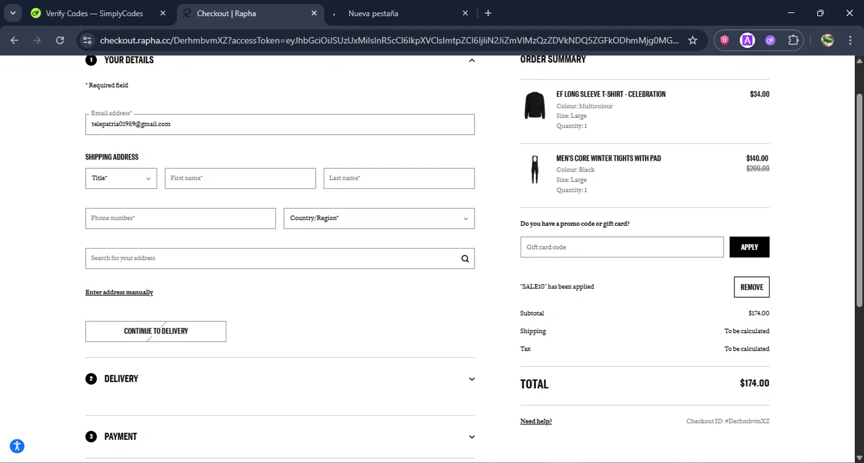
Task: Open Chrome three-dot menu
Action: point(850,40)
